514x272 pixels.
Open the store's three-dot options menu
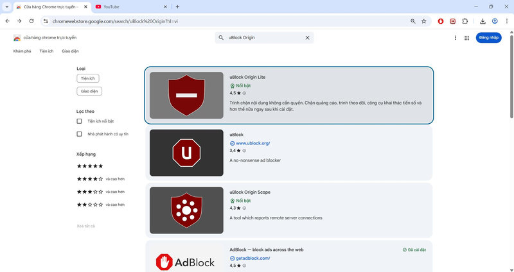(x=456, y=38)
